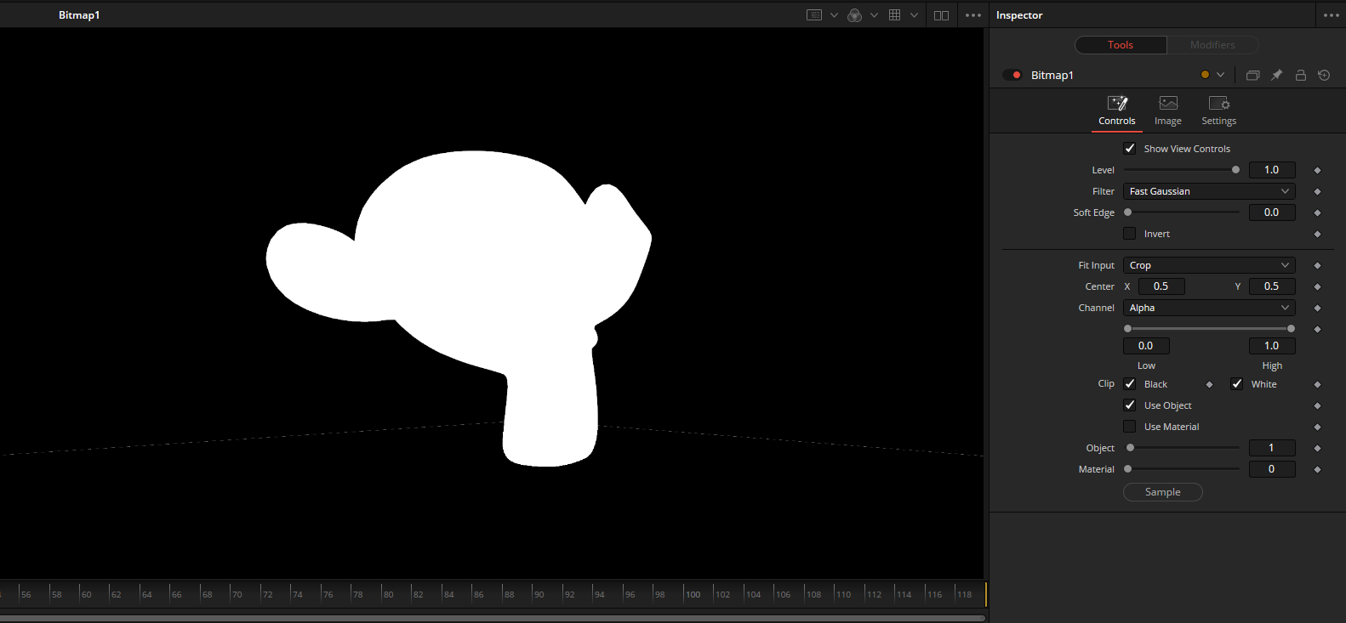This screenshot has height=623, width=1346.
Task: Click the Center X value field
Action: coord(1161,286)
